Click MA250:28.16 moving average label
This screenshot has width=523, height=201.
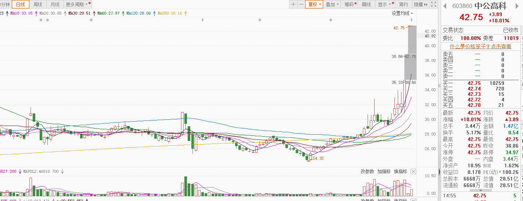(170, 14)
